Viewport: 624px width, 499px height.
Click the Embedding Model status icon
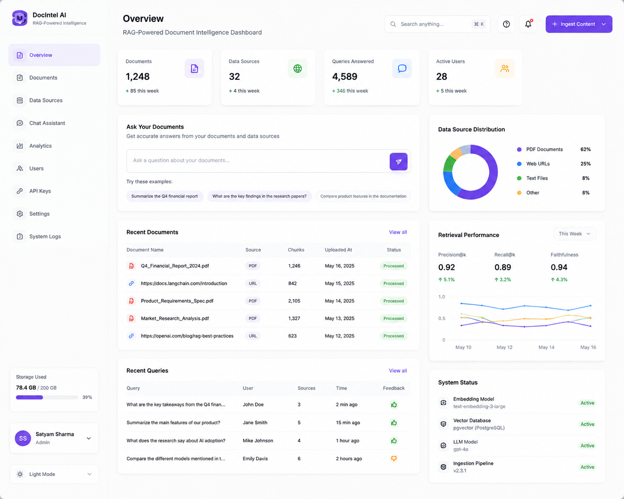coord(443,402)
